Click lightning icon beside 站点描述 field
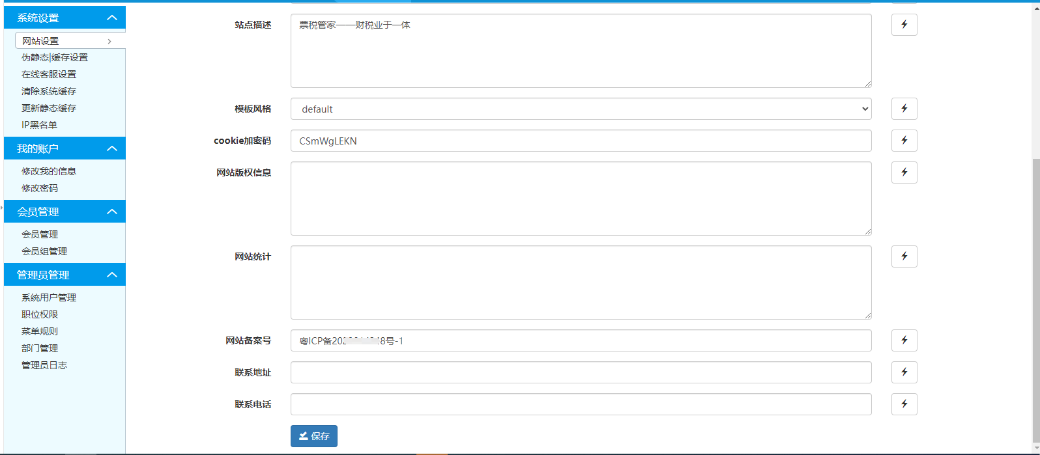The height and width of the screenshot is (455, 1040). (904, 25)
